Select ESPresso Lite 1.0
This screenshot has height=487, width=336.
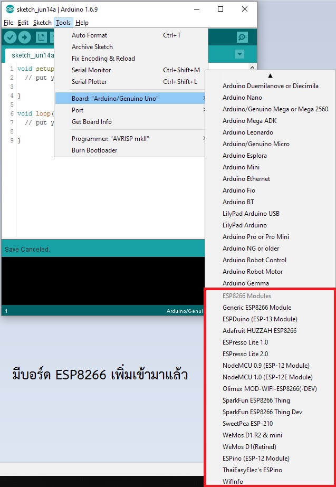(x=270, y=342)
